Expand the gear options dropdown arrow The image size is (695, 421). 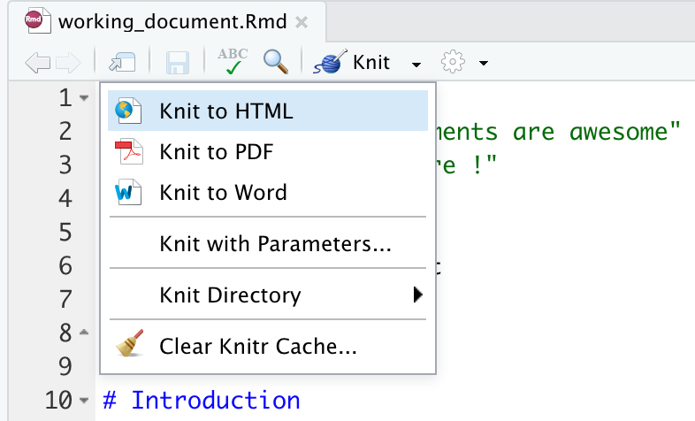(483, 64)
